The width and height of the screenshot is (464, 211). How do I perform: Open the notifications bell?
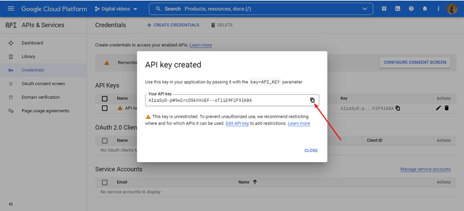pos(425,8)
